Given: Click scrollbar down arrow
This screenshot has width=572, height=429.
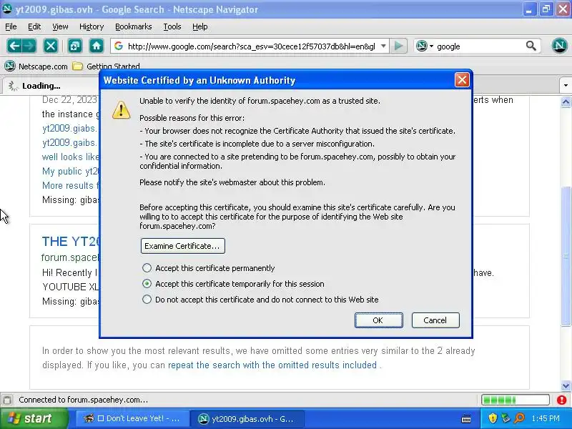Looking at the screenshot, I should tap(566, 385).
